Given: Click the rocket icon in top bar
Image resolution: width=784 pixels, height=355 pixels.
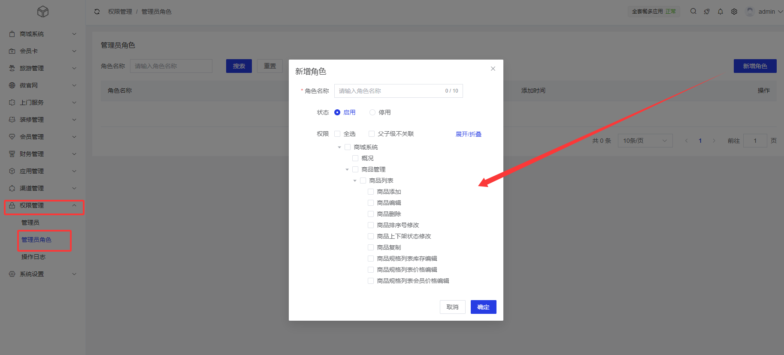Looking at the screenshot, I should pos(707,12).
